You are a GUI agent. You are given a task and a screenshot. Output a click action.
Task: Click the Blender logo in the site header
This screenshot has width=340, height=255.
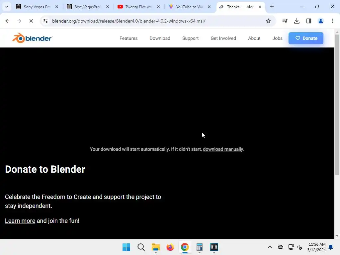click(32, 38)
